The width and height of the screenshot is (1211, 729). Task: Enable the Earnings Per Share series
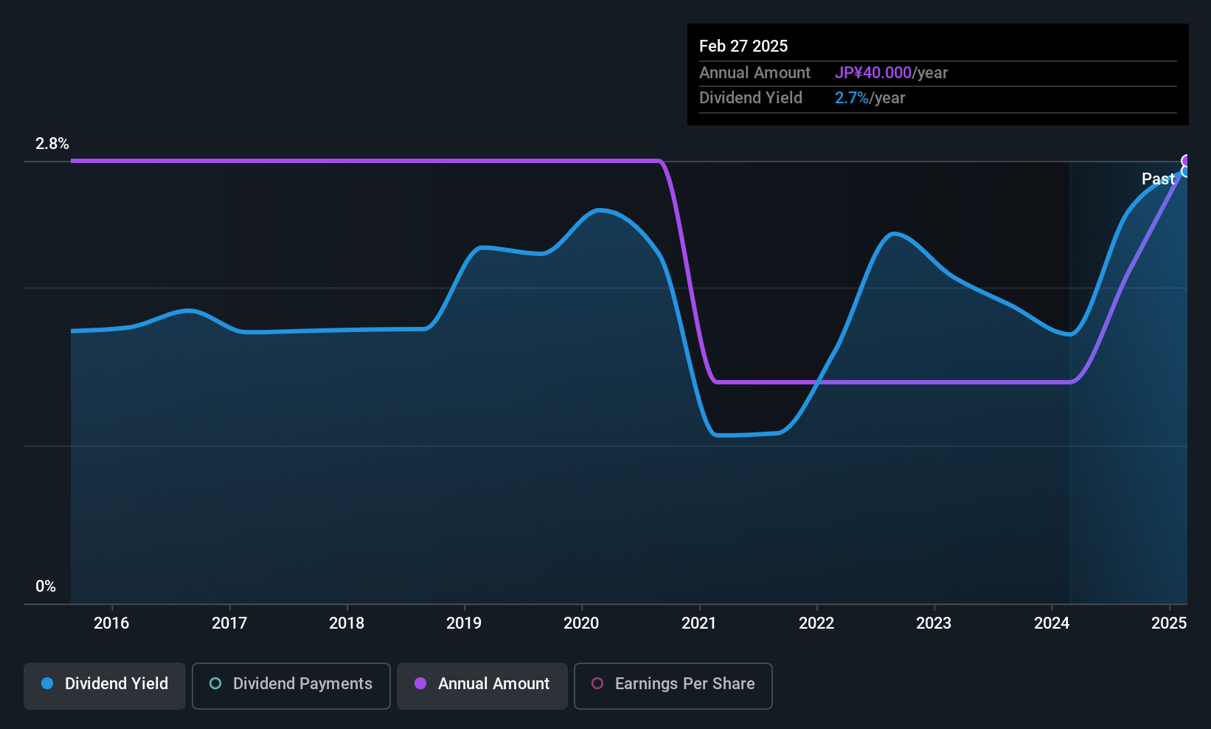(673, 685)
